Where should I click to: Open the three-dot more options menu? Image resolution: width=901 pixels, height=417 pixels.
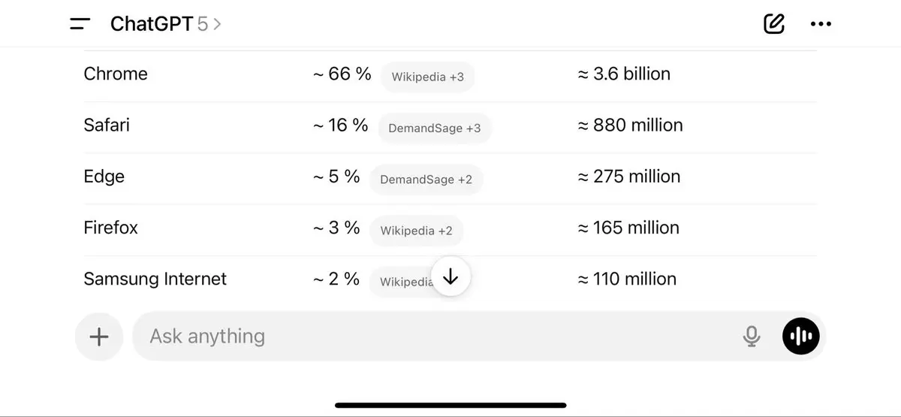pyautogui.click(x=821, y=24)
